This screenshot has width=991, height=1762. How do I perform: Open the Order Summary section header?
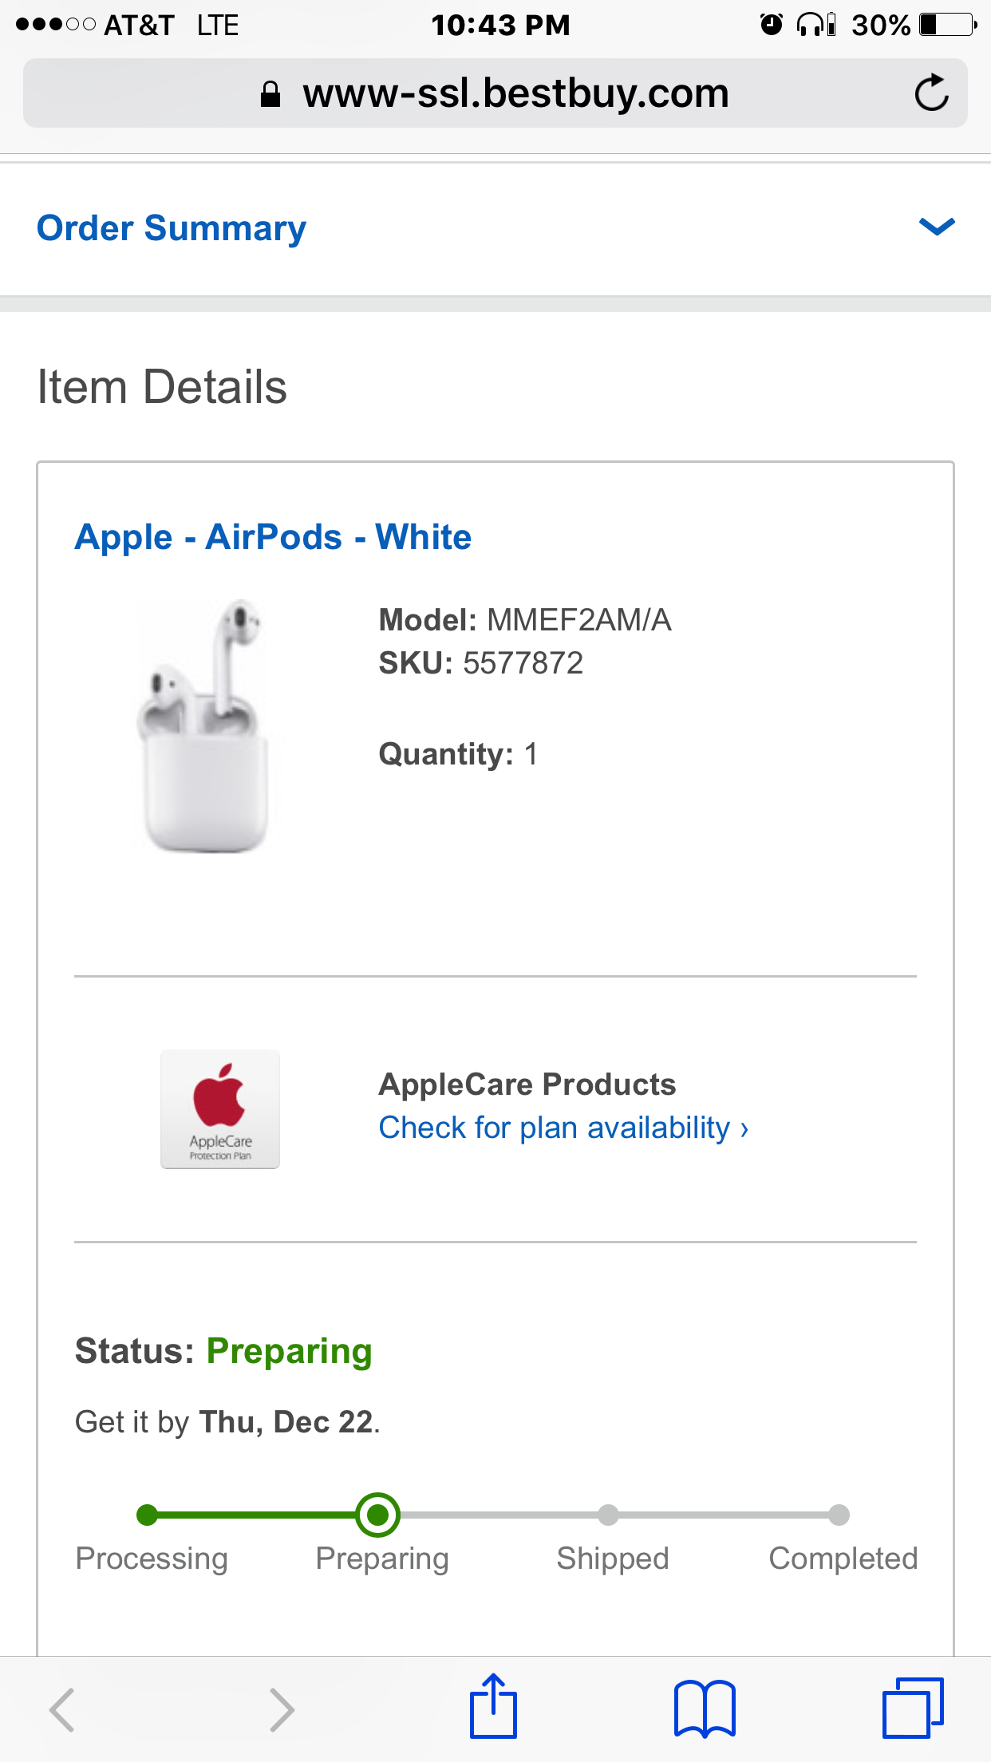coord(172,228)
